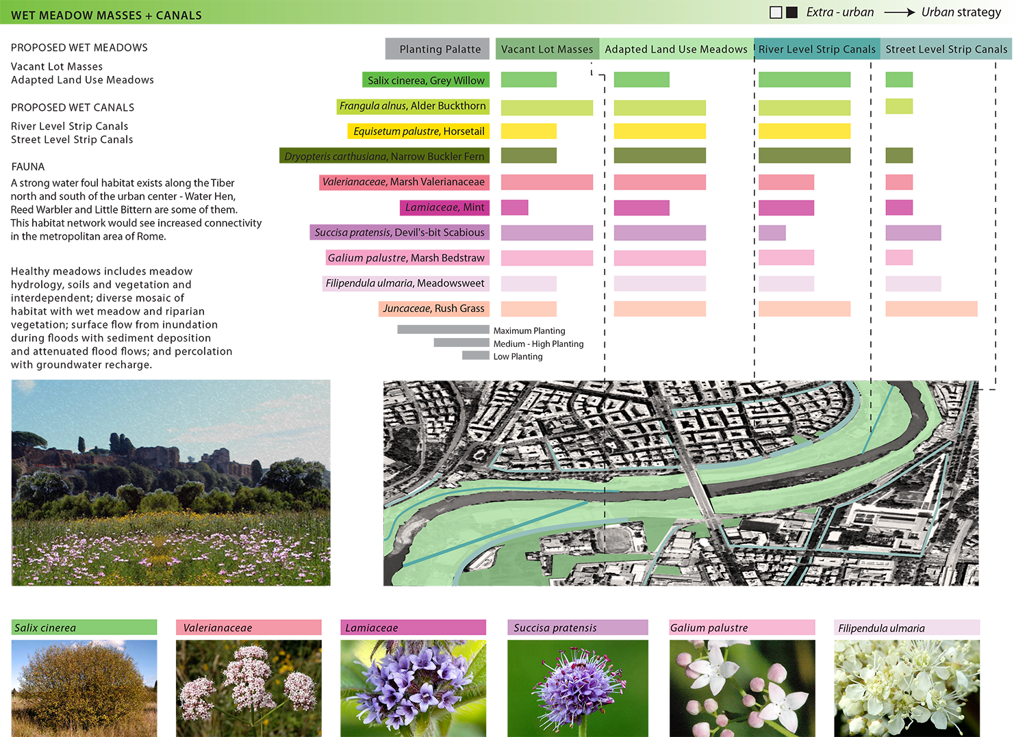Click the 'PROPOSED WET CANALS' heading

[x=73, y=107]
